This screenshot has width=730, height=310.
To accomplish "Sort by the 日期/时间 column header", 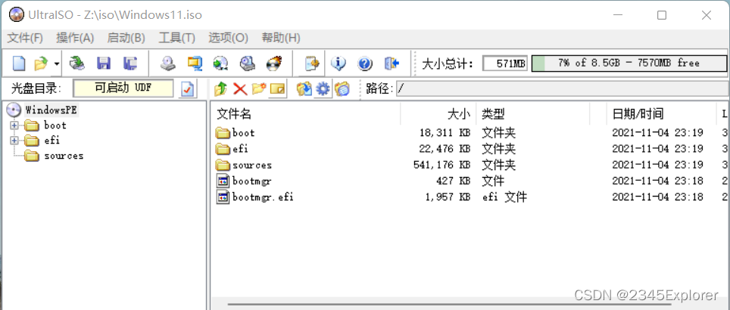I will pyautogui.click(x=638, y=114).
